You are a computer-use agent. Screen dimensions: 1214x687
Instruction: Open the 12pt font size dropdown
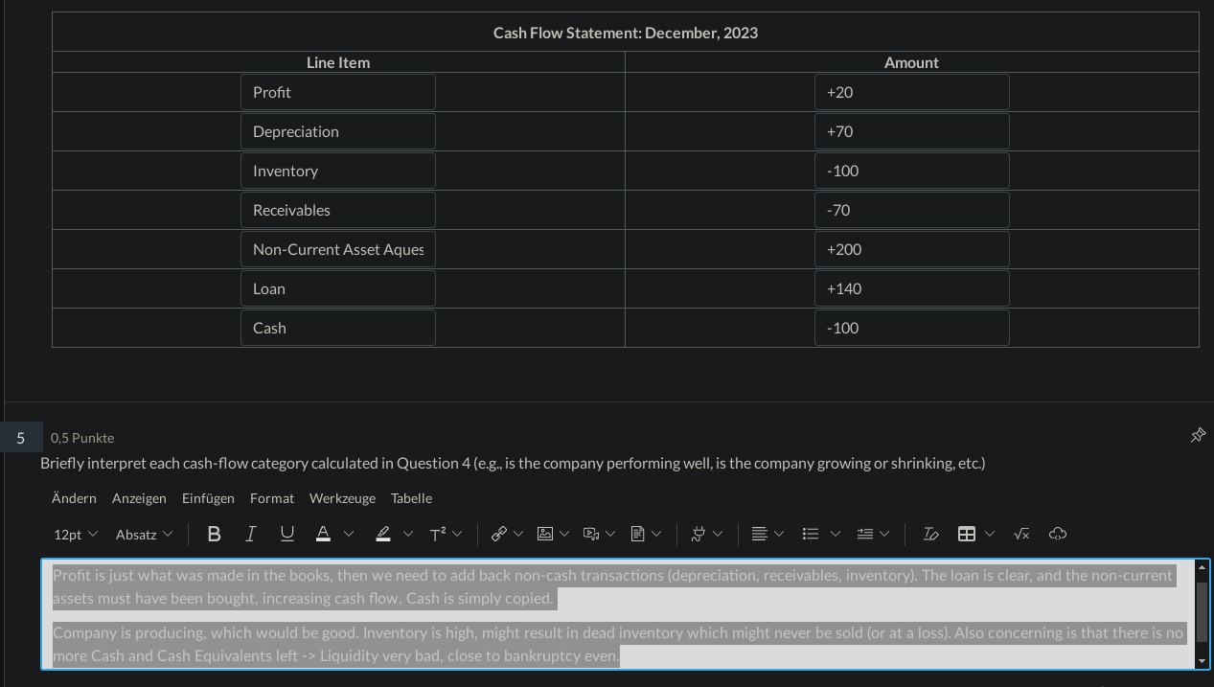76,534
